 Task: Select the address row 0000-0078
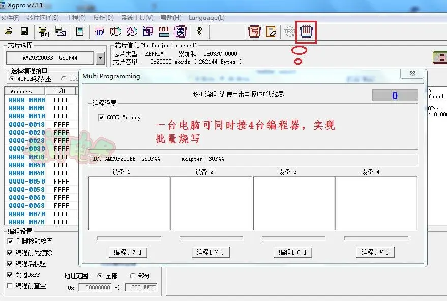[x=27, y=222]
